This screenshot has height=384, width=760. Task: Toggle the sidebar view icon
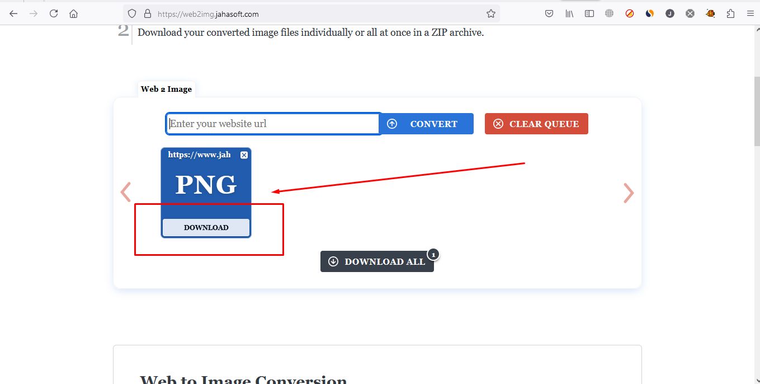[x=589, y=13]
